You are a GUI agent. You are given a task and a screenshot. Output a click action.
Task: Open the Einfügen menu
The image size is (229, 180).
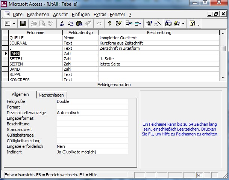pos(80,14)
